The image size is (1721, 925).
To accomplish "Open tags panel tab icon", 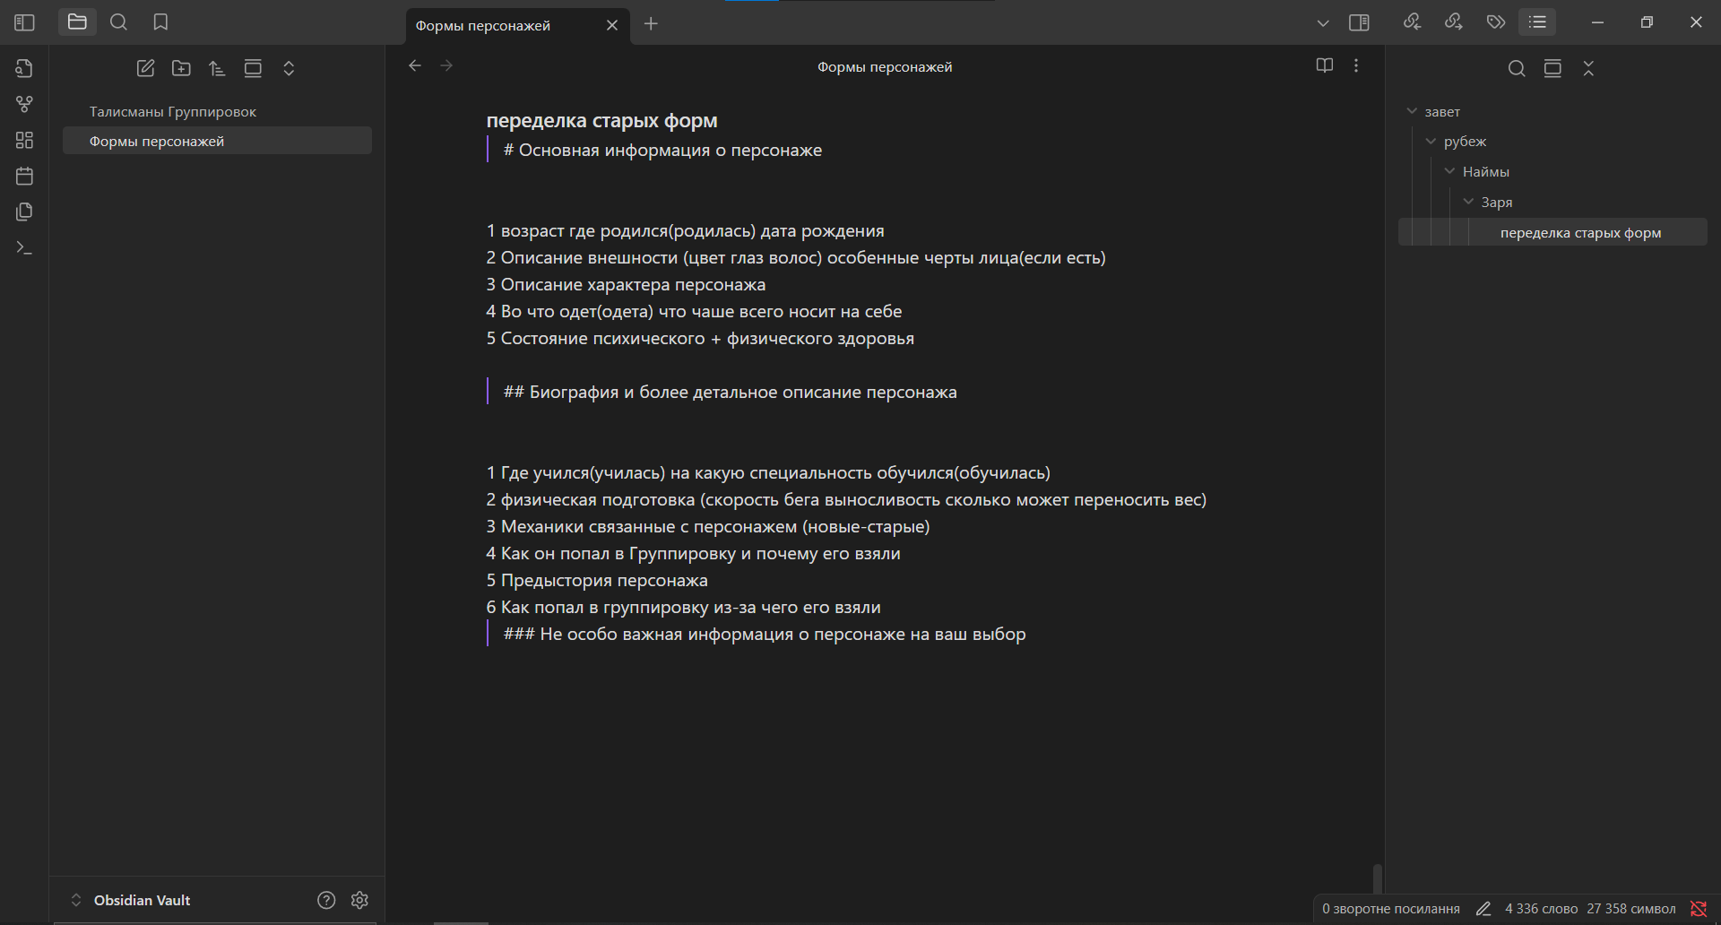I will pos(1496,22).
